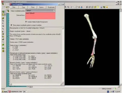The height and width of the screenshot is (93, 123).
Task: Activate the Zoom In/Out tool
Action: click(x=71, y=7)
